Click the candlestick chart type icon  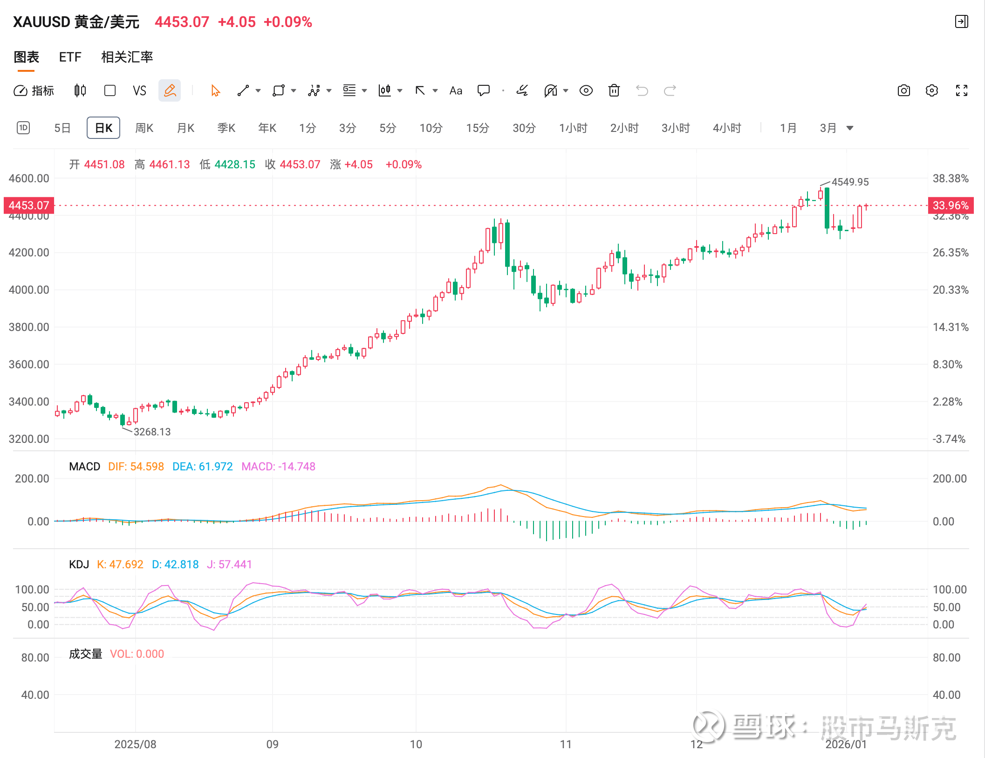(x=80, y=90)
